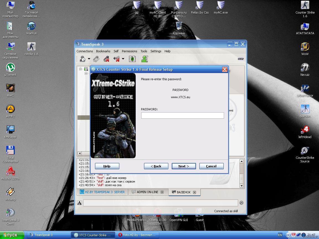Image resolution: width=319 pixels, height=239 pixels.
Task: Open the Self menu in TeamSpeak
Action: click(x=116, y=51)
